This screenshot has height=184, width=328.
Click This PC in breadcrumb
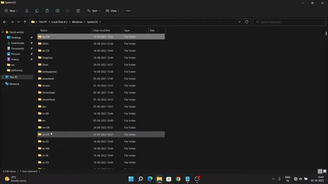pyautogui.click(x=43, y=22)
